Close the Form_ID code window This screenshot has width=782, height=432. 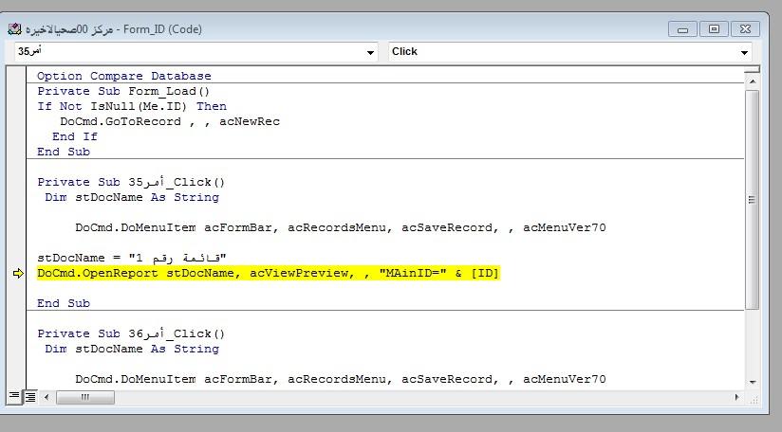[744, 29]
